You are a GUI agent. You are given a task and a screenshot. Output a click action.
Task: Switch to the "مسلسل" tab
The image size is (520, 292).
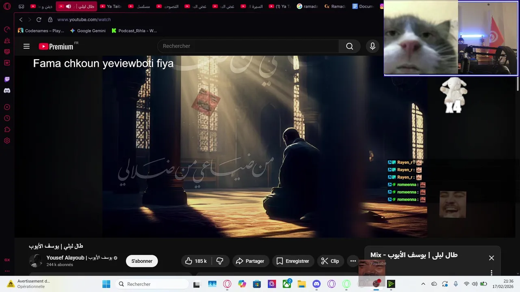pos(140,6)
